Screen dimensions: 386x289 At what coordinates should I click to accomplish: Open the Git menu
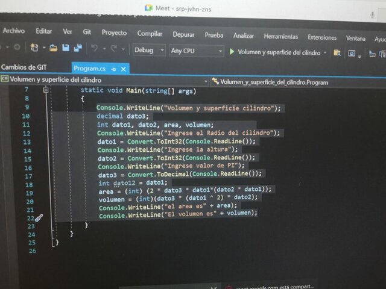coord(87,32)
